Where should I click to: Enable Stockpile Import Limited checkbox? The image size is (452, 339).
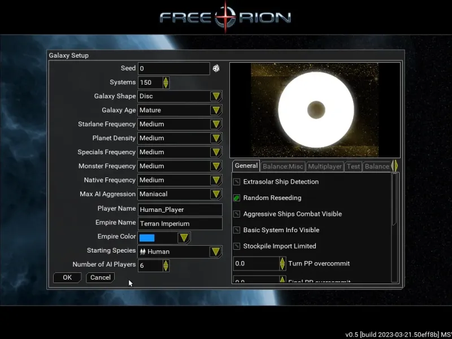(237, 246)
